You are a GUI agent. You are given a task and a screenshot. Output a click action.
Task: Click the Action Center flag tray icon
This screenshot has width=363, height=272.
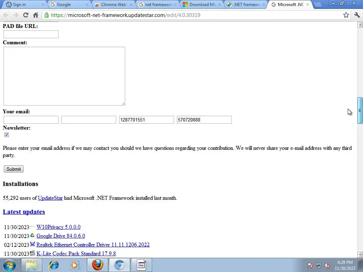[310, 265]
